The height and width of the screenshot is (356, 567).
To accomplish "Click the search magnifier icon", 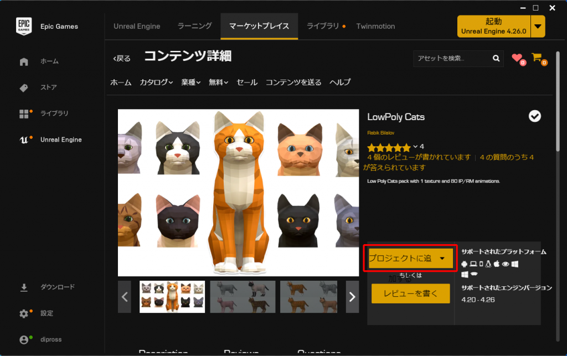I will pos(496,58).
